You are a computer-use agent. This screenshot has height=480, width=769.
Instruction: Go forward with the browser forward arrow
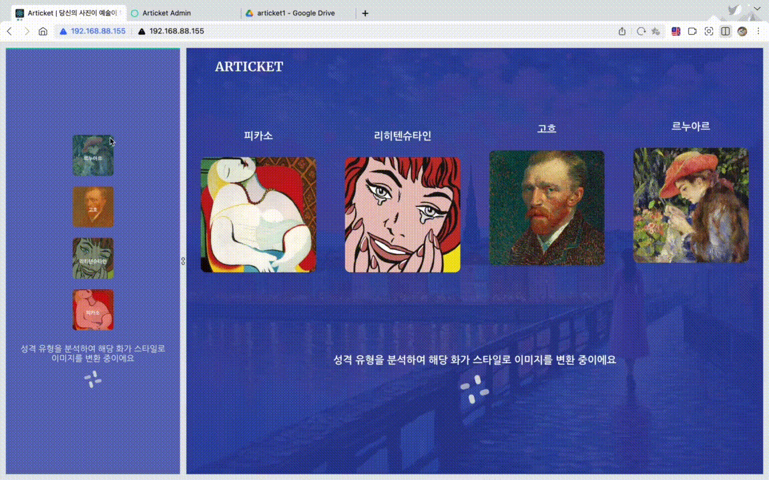point(27,31)
